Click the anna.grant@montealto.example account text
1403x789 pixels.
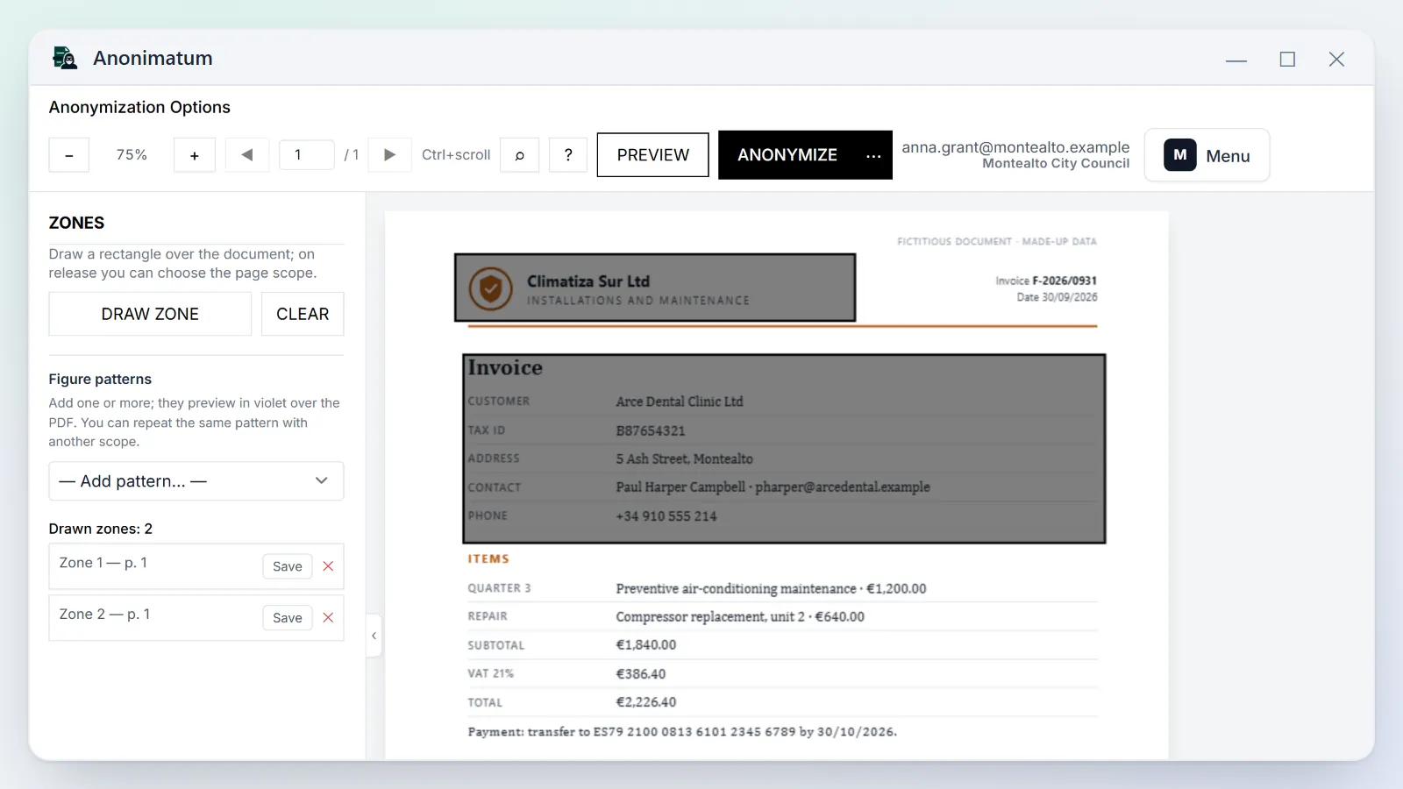1015,147
